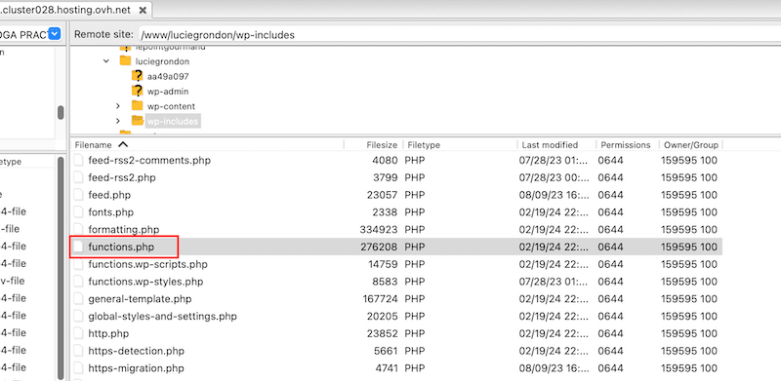The height and width of the screenshot is (381, 781).
Task: Select the formatting.php filename
Action: coord(124,230)
